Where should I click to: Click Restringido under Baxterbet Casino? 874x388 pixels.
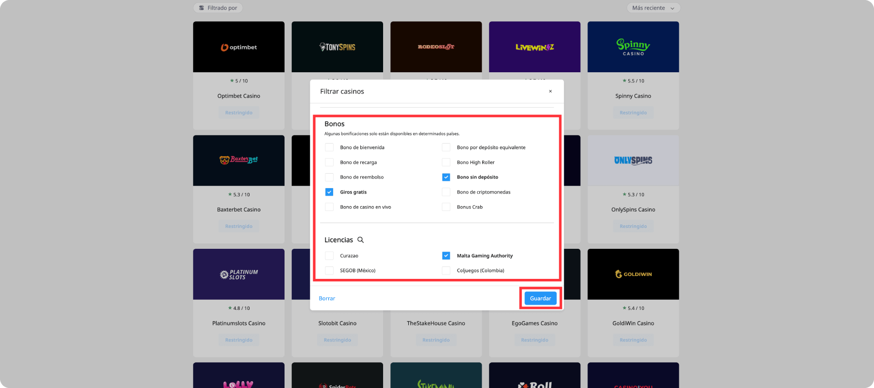point(239,226)
